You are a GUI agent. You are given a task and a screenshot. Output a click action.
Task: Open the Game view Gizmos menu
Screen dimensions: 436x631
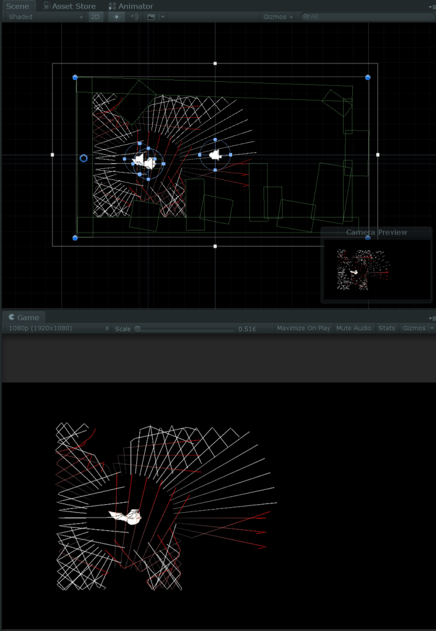417,328
